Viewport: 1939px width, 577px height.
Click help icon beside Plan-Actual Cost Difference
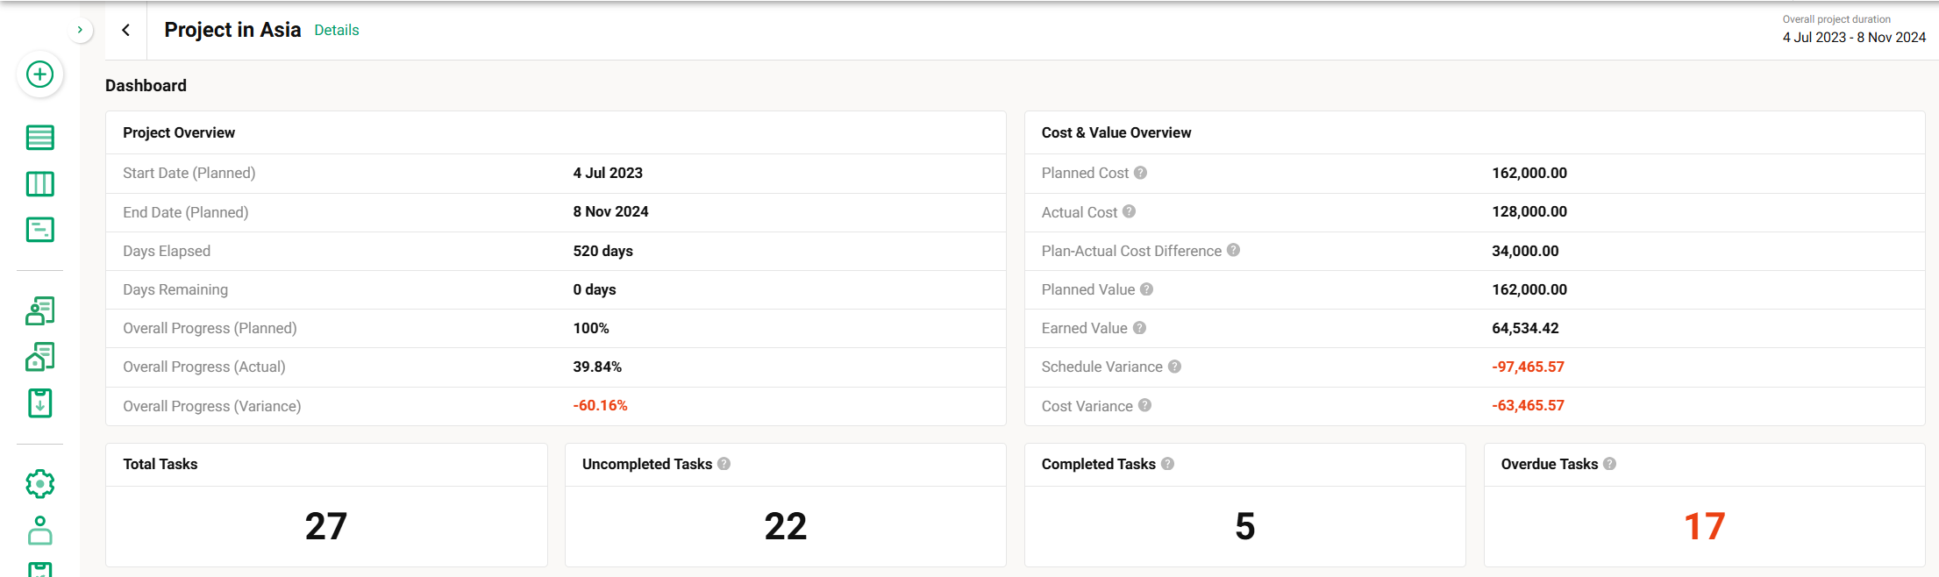(1233, 250)
